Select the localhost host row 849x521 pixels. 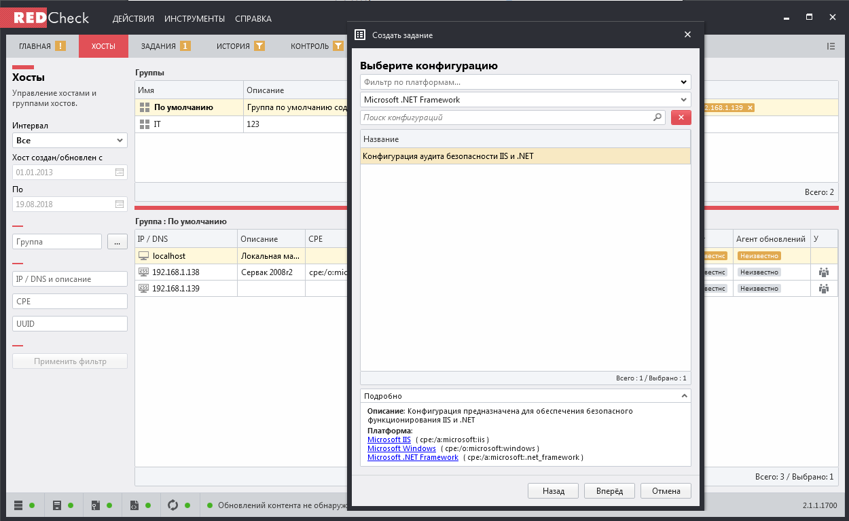tap(241, 256)
